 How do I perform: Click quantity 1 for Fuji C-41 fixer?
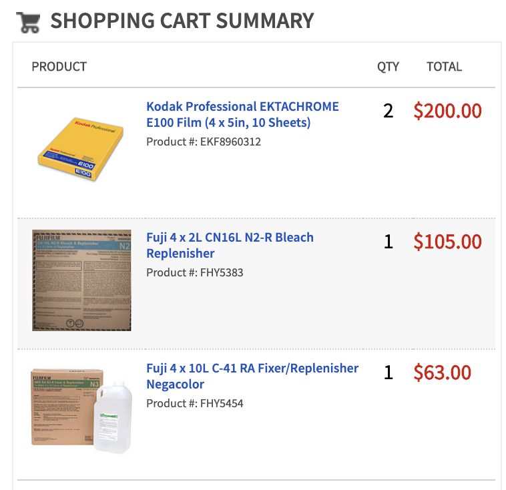(x=389, y=373)
